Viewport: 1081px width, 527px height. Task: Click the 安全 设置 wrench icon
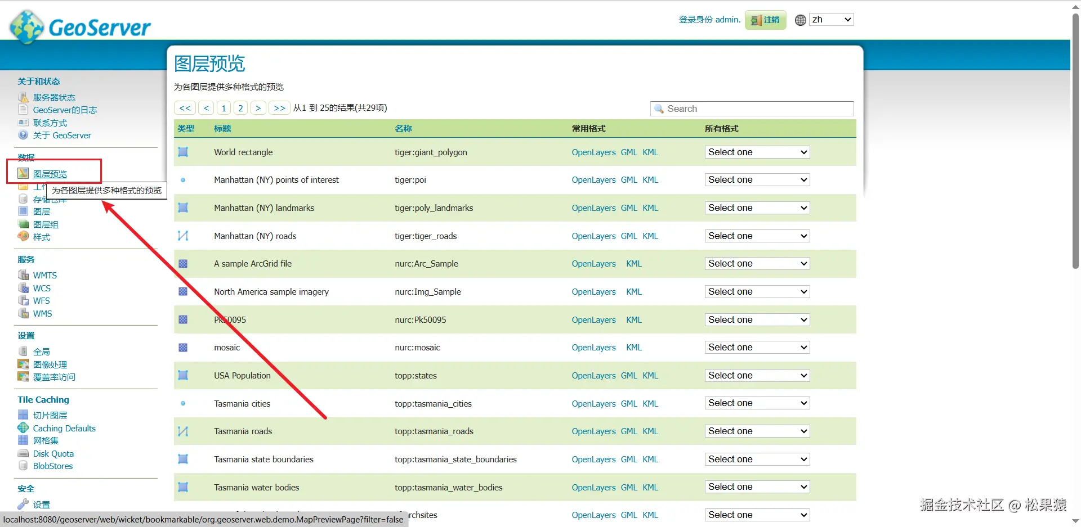(x=23, y=505)
